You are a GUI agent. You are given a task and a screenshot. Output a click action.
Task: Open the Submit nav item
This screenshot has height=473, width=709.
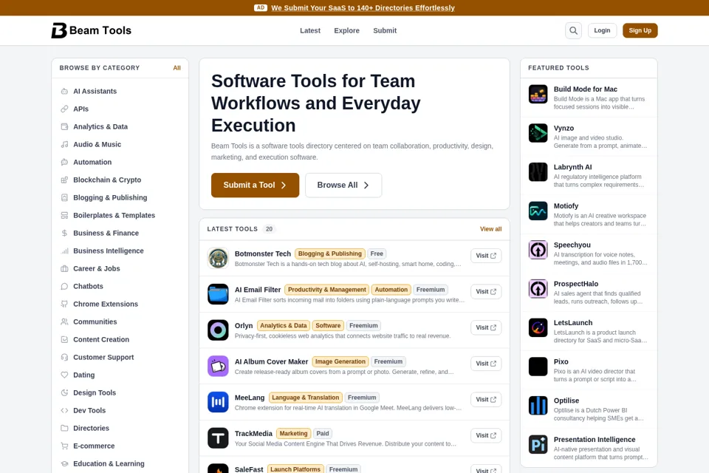[385, 30]
